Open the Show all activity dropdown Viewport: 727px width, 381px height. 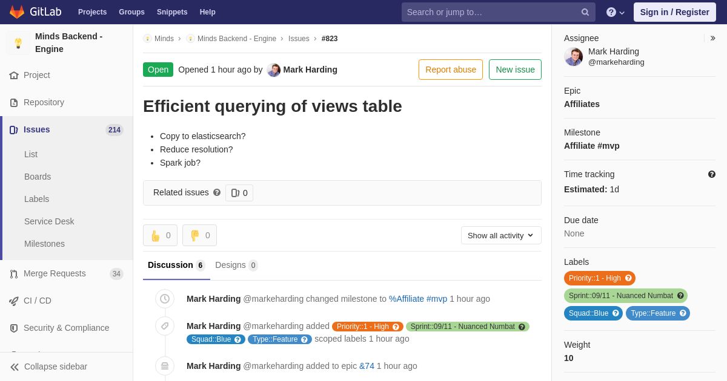click(501, 235)
